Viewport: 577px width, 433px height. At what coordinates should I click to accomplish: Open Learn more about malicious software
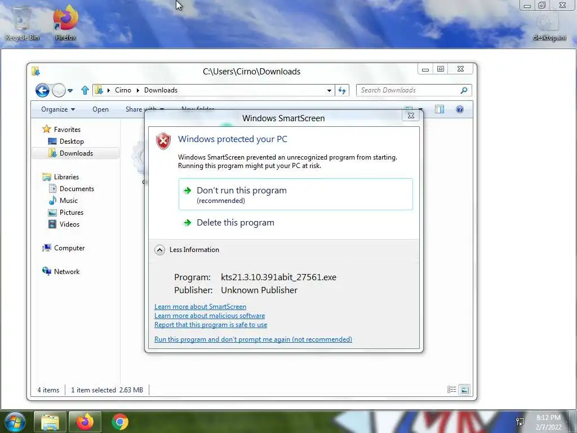coord(210,316)
